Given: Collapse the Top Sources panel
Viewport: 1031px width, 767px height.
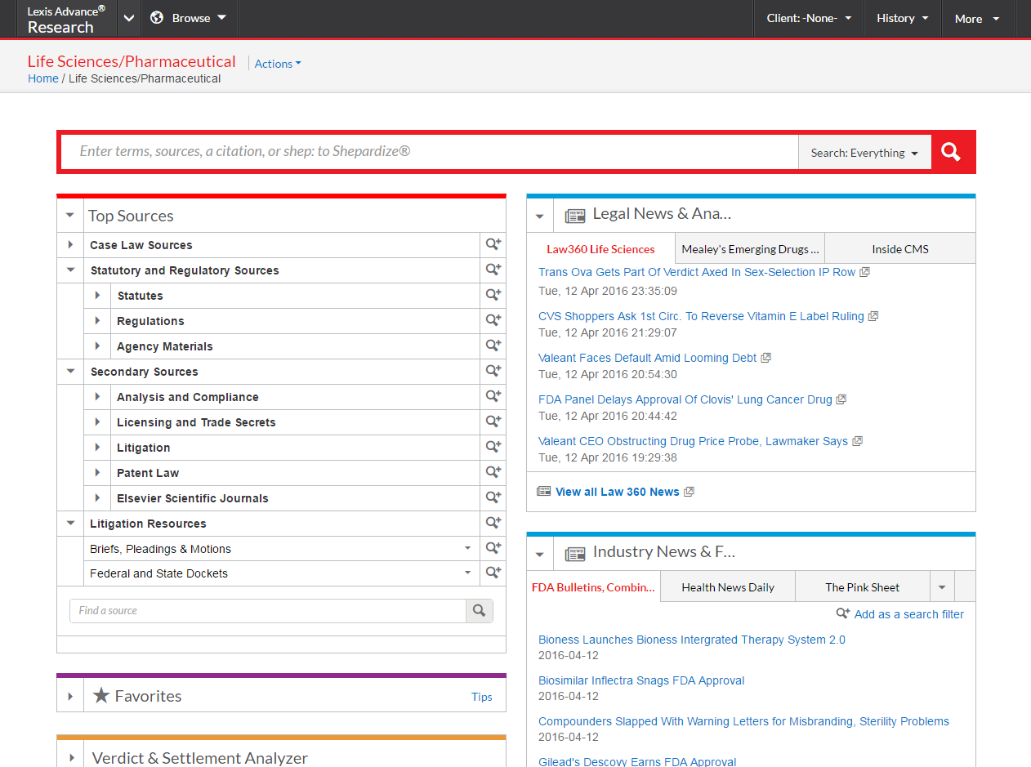Looking at the screenshot, I should pos(70,216).
